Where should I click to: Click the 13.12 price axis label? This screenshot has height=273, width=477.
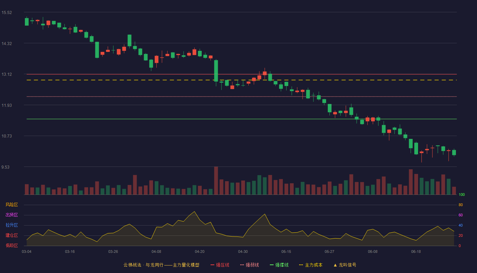tap(6, 74)
